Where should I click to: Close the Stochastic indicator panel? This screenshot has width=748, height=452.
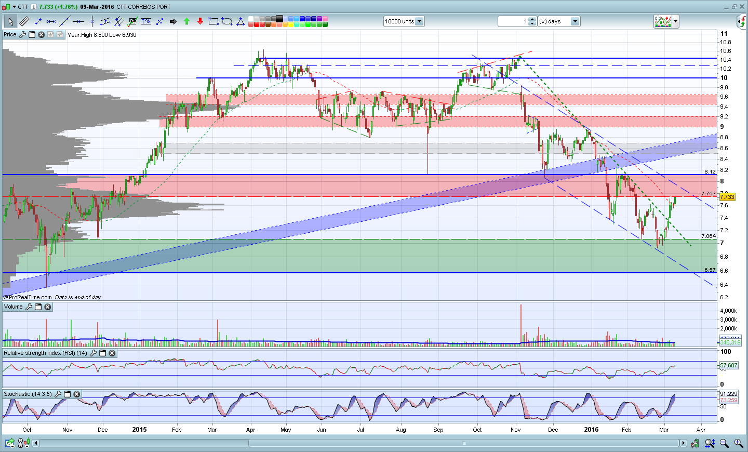tap(77, 394)
